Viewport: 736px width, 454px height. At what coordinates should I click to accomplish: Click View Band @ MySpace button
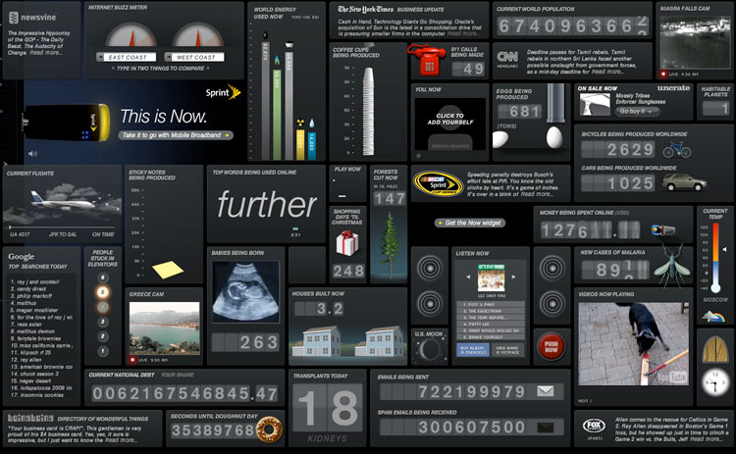coord(507,350)
